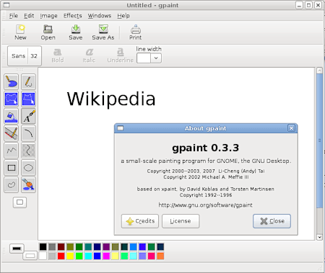Pick the bright red palette swatch
Viewport: 325px width, 273px height.
pyautogui.click(x=61, y=256)
